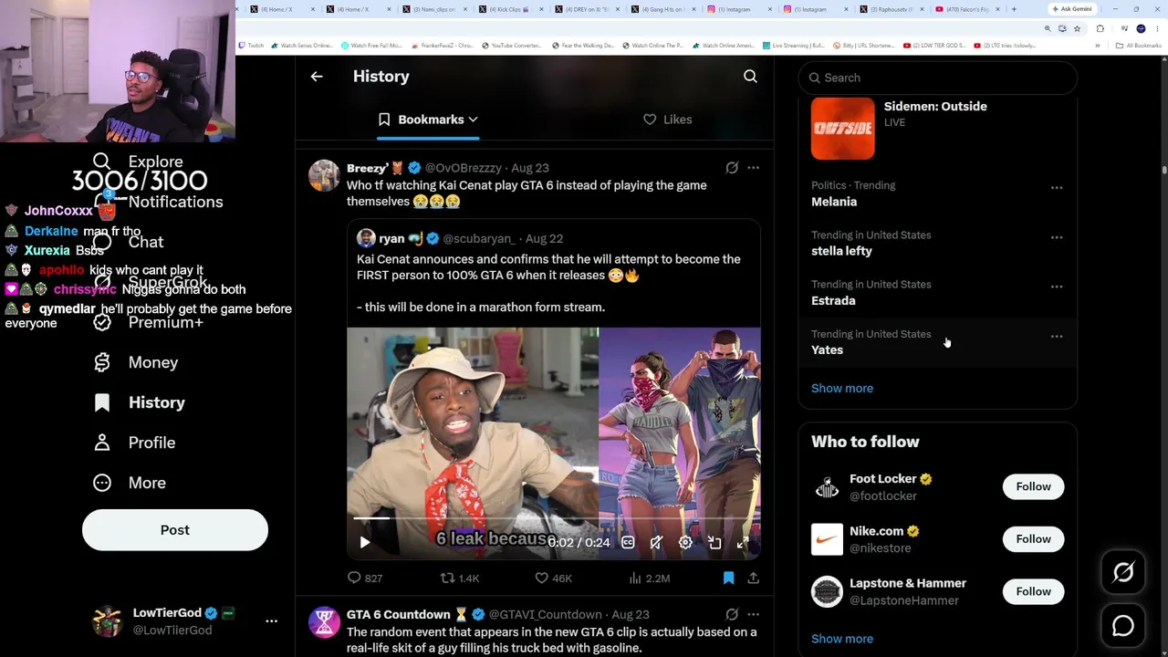Open the Explore page from the sidebar
This screenshot has width=1168, height=657.
[x=139, y=162]
